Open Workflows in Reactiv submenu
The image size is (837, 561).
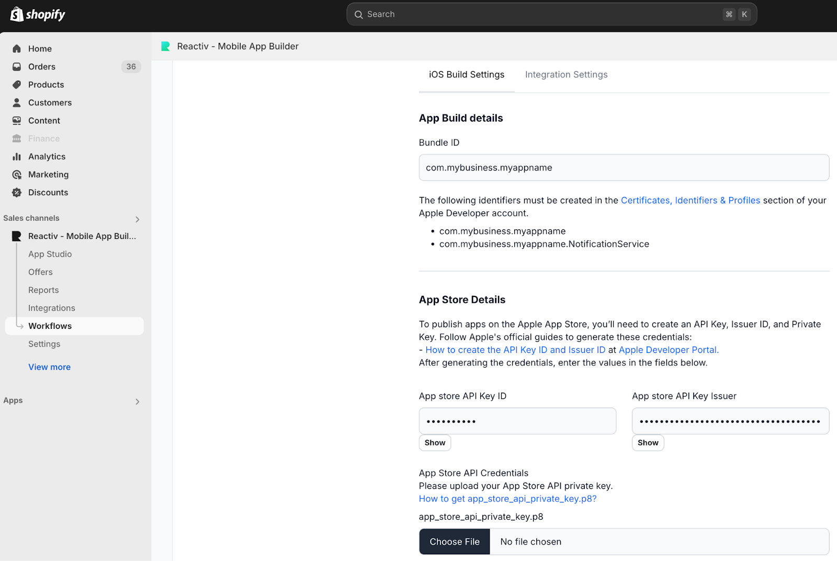(x=50, y=326)
